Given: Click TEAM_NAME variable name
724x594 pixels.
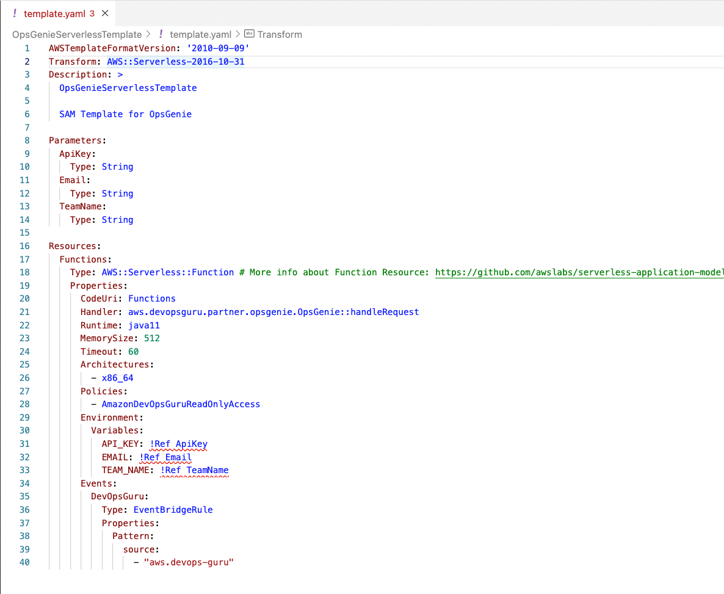Looking at the screenshot, I should [x=125, y=471].
